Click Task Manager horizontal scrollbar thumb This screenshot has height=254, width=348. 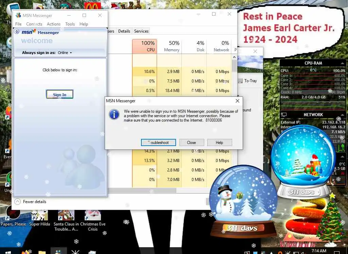point(142,190)
